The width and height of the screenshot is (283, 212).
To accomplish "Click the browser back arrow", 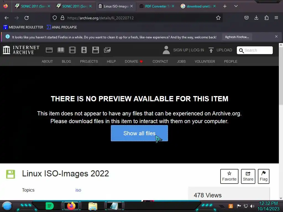I will point(7,18).
